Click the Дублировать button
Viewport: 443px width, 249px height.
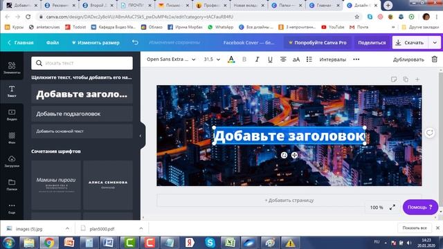(408, 59)
